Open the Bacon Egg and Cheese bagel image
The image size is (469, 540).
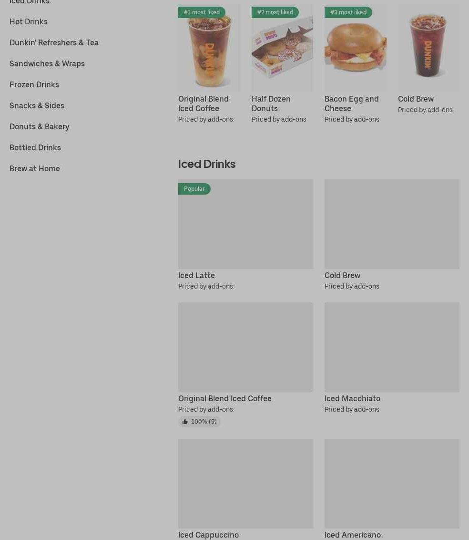point(356,48)
